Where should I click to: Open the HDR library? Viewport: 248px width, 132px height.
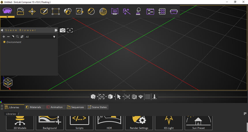pos(109,123)
